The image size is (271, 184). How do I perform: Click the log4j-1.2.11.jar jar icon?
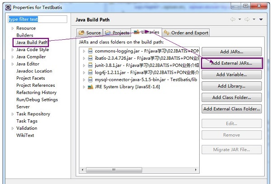pyautogui.click(x=90, y=72)
